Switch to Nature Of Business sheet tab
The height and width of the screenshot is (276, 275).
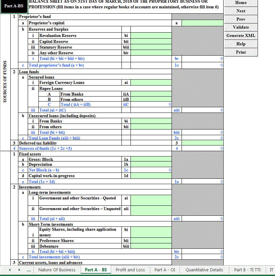57,270
